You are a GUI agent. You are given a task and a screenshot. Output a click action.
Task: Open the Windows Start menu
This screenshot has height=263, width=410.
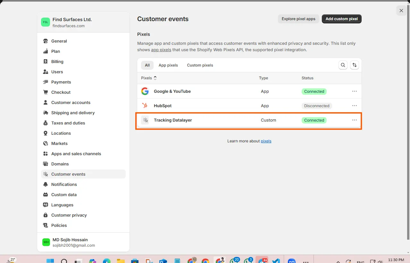tap(50, 261)
